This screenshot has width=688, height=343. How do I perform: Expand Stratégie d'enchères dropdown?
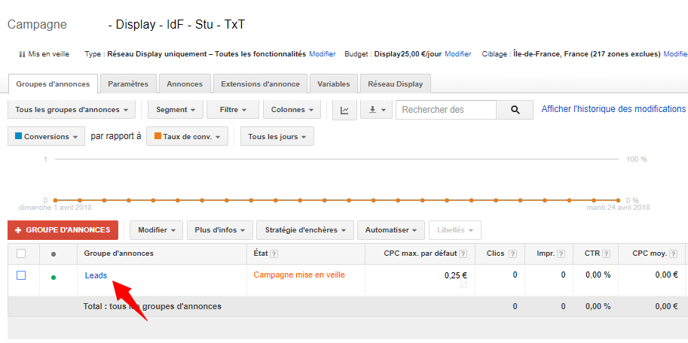click(305, 229)
